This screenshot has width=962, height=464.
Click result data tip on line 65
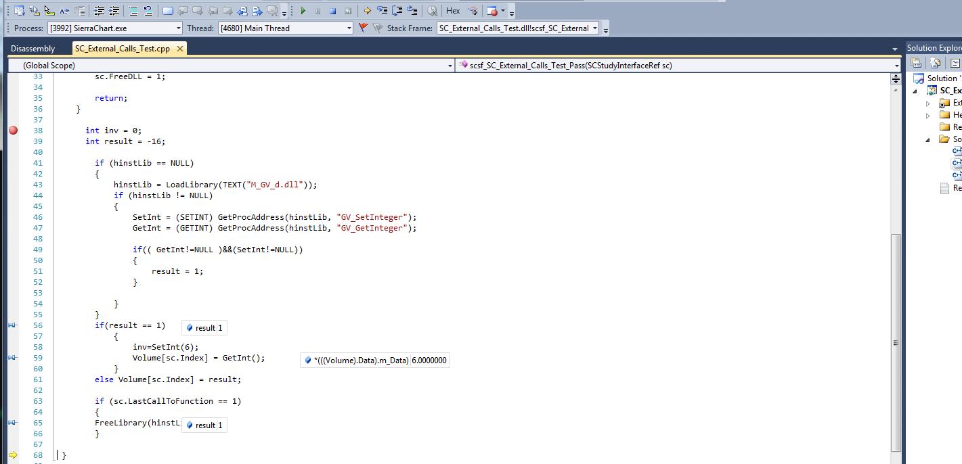pos(204,425)
